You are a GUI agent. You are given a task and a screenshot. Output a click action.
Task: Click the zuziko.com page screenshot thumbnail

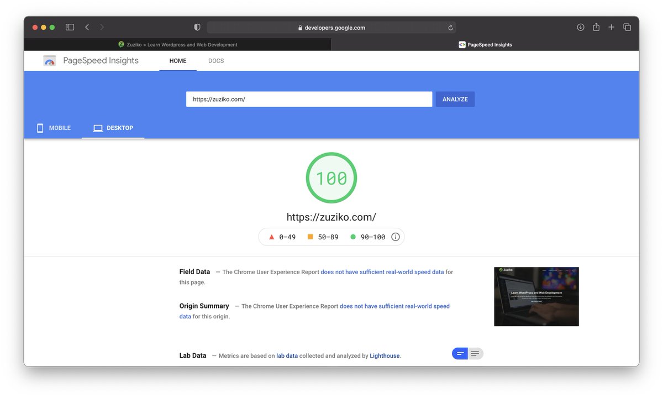tap(536, 296)
